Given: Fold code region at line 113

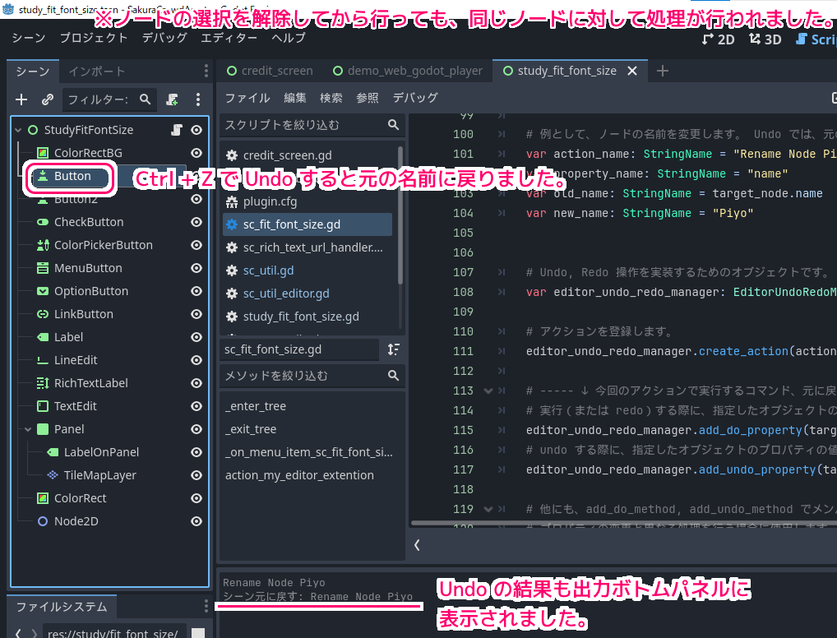Looking at the screenshot, I should coord(488,391).
